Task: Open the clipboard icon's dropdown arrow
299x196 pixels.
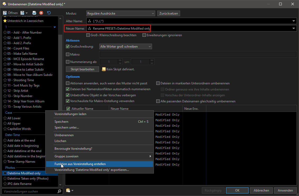Action: point(73,190)
